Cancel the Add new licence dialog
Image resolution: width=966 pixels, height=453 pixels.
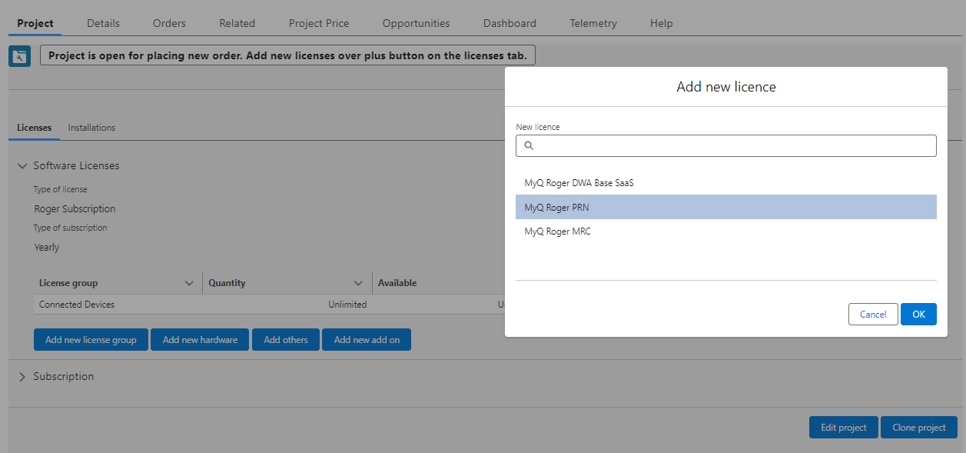click(x=872, y=315)
